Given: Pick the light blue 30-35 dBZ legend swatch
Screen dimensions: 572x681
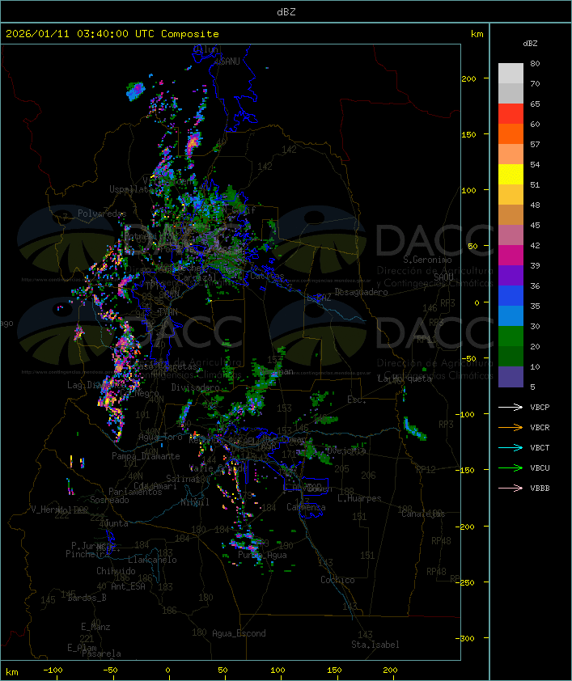Looking at the screenshot, I should coord(511,315).
